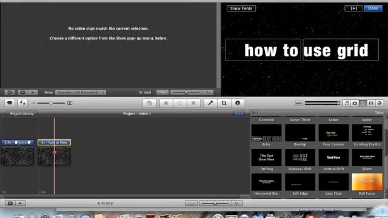Unmark the selection with the hollow star
The height and width of the screenshot is (218, 388).
[x=179, y=103]
